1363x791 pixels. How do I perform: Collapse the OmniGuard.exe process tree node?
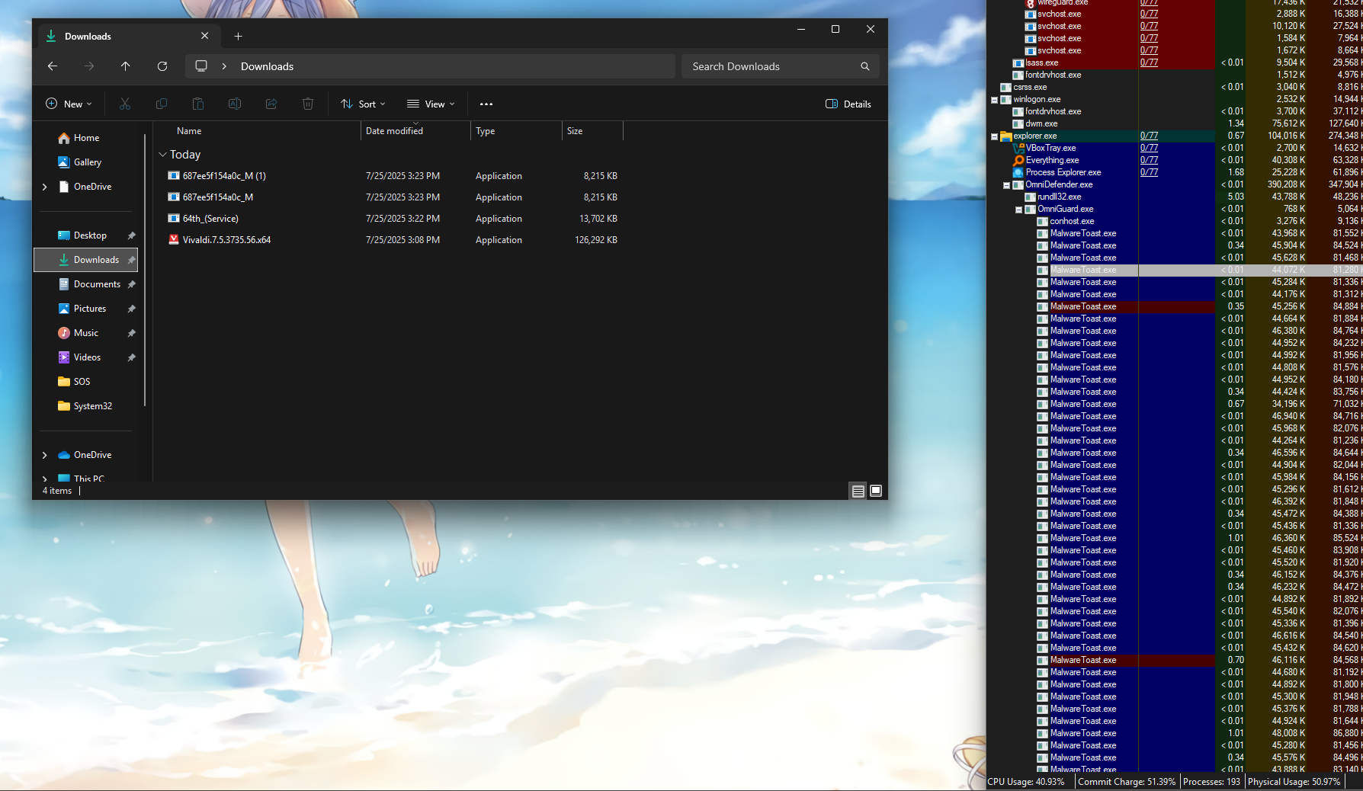pyautogui.click(x=1018, y=210)
